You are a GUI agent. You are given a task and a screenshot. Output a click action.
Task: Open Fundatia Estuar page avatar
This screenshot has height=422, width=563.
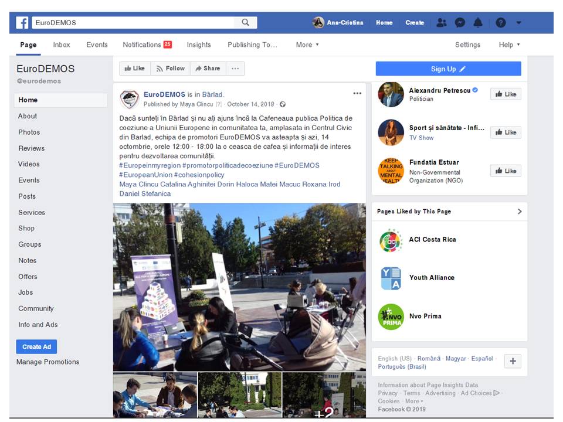coord(391,171)
